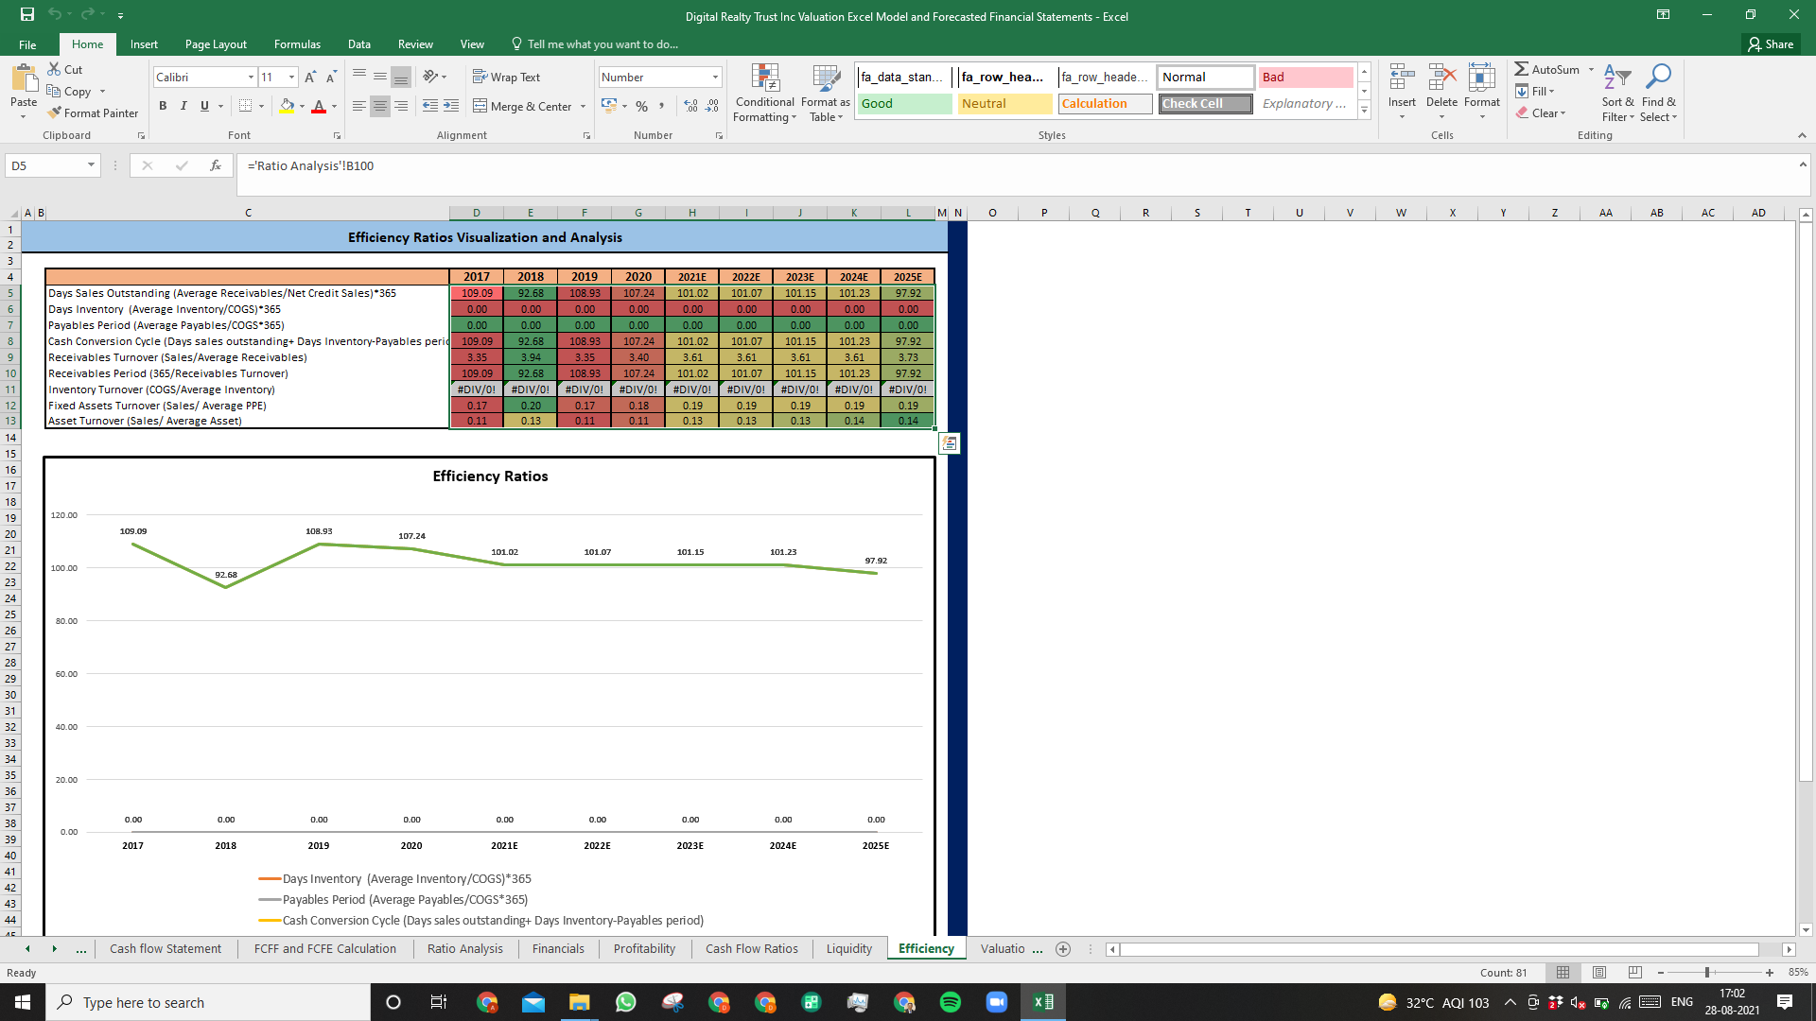Toggle Italic formatting
Image resolution: width=1816 pixels, height=1021 pixels.
(183, 106)
